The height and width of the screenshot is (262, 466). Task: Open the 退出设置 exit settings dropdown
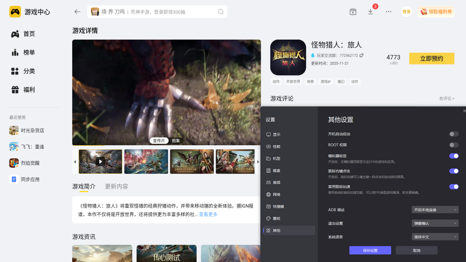pyautogui.click(x=435, y=223)
